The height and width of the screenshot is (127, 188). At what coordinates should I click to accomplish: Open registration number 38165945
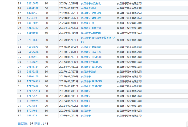coord(33,33)
